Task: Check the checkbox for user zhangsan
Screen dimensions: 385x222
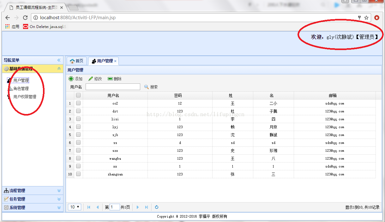Action: [78, 174]
